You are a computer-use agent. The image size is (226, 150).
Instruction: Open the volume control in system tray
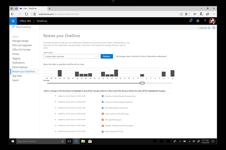point(194,142)
